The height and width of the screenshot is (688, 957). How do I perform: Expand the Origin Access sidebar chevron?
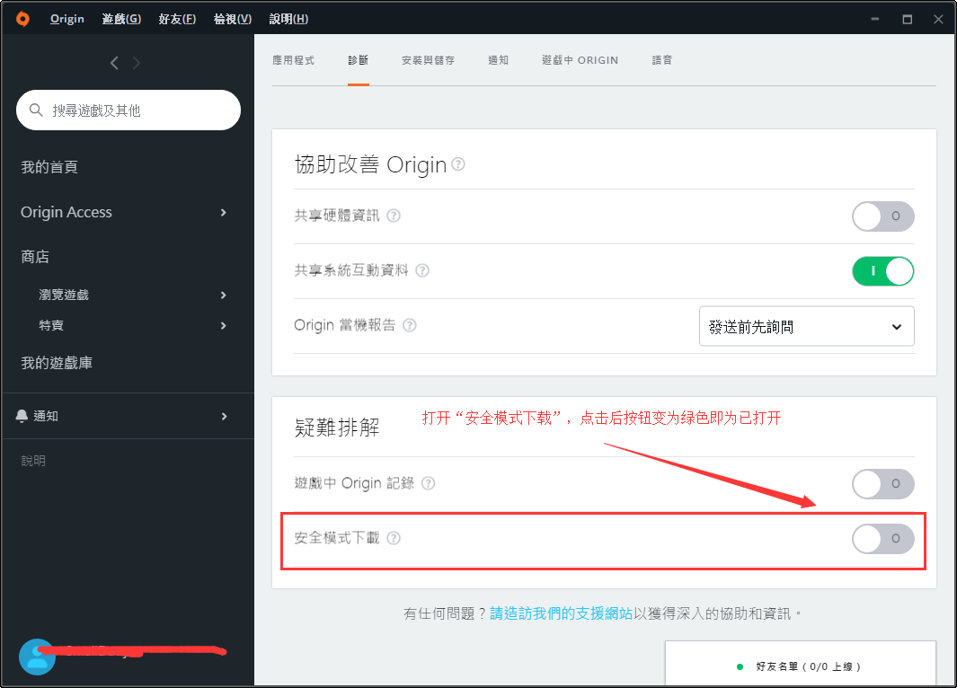(x=224, y=212)
